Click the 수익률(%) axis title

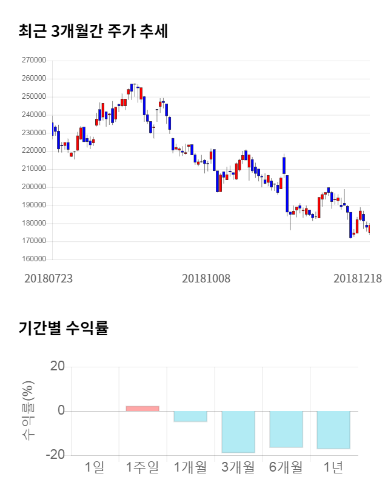pyautogui.click(x=28, y=411)
